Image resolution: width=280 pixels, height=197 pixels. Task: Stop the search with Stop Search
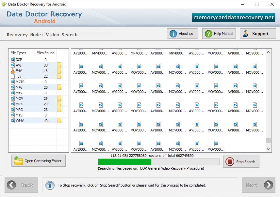pos(241,162)
